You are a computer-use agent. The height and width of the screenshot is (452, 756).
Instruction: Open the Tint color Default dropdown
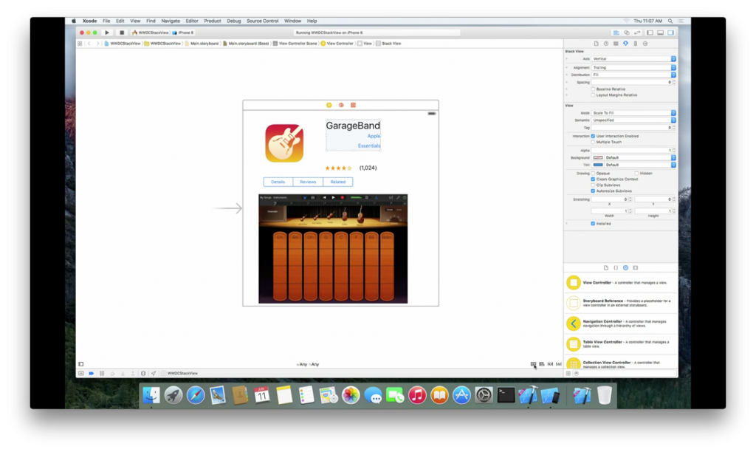[x=640, y=165]
